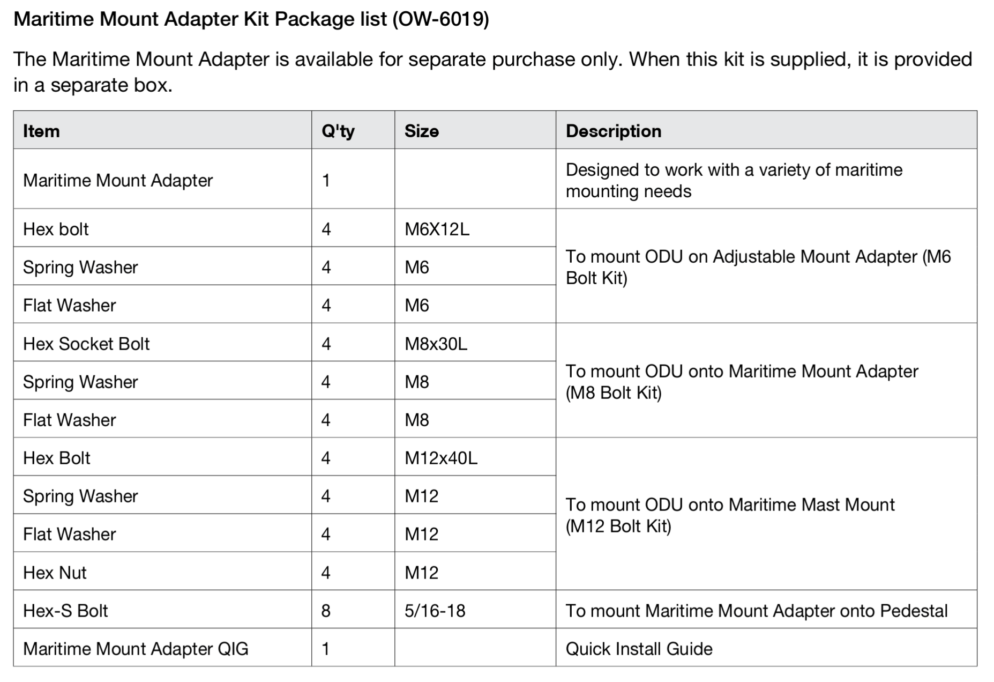Click the 'mount Maritime Mount Adapter onto Pedestal' text
The height and width of the screenshot is (682, 994).
(768, 610)
